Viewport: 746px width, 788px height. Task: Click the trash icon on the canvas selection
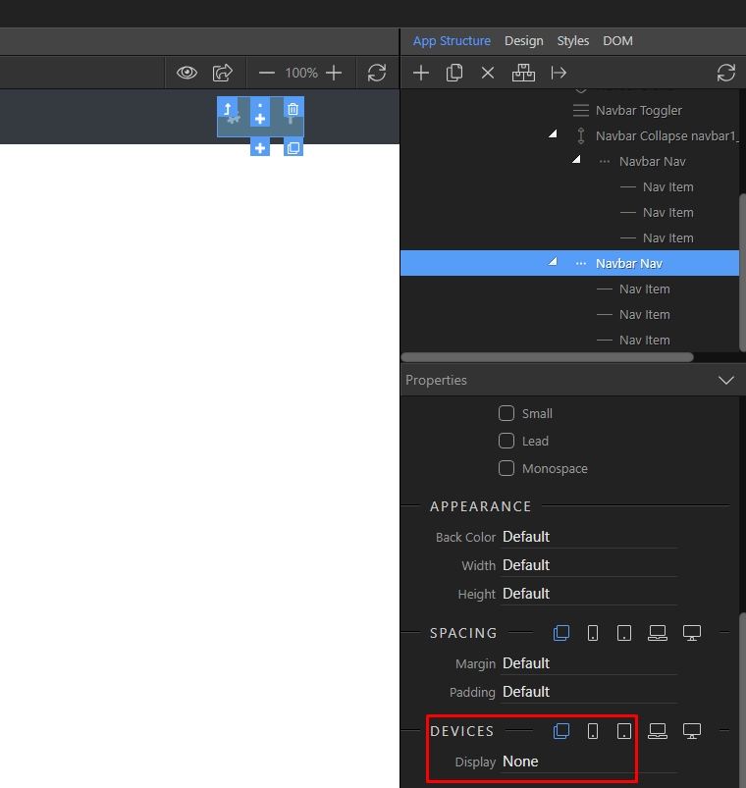pos(293,109)
